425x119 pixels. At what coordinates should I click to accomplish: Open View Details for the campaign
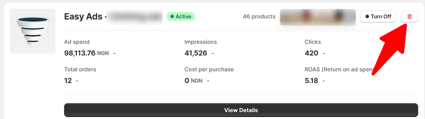[x=241, y=110]
